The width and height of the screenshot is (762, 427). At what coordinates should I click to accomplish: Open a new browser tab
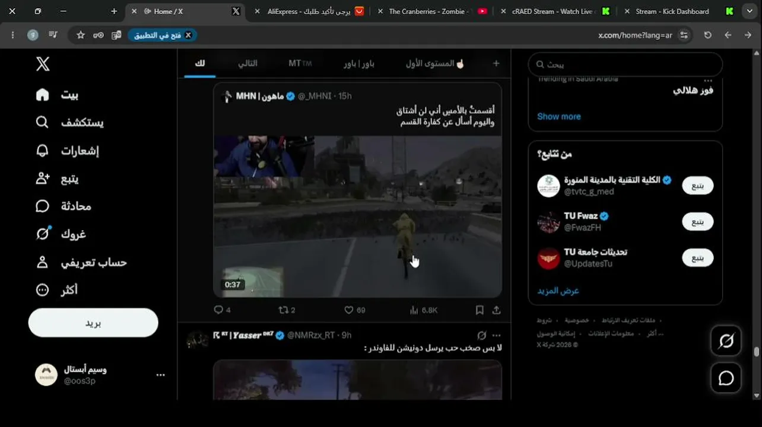[114, 11]
